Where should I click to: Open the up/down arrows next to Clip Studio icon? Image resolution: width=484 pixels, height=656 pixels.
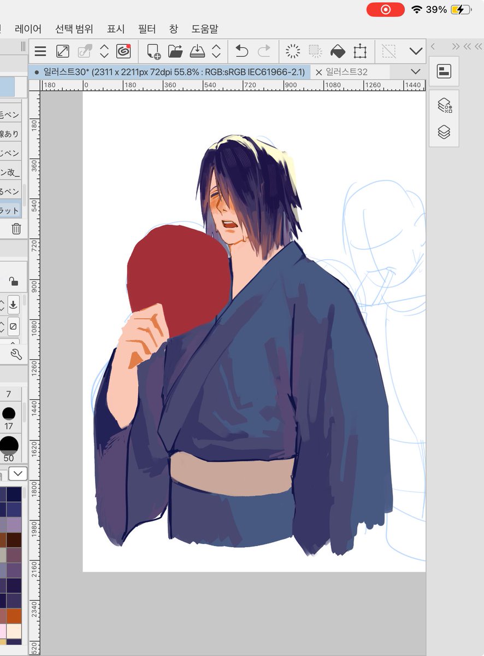tap(104, 51)
